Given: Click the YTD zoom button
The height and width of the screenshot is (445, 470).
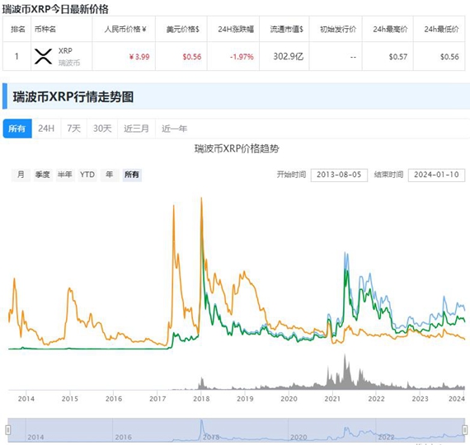Looking at the screenshot, I should pyautogui.click(x=87, y=175).
